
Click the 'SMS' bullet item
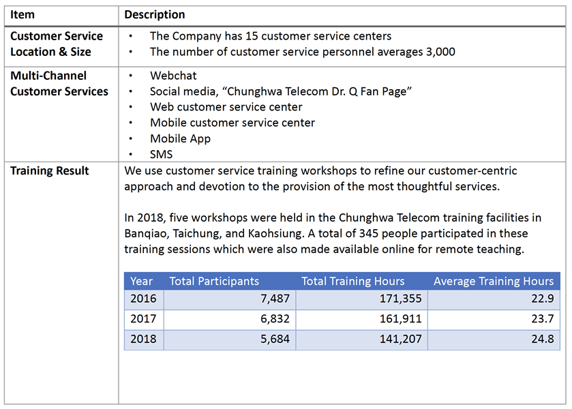click(x=161, y=154)
